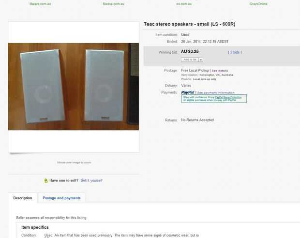Viewport: 300px width, 238px height.
Task: Open See details postage link
Action: coord(220,71)
